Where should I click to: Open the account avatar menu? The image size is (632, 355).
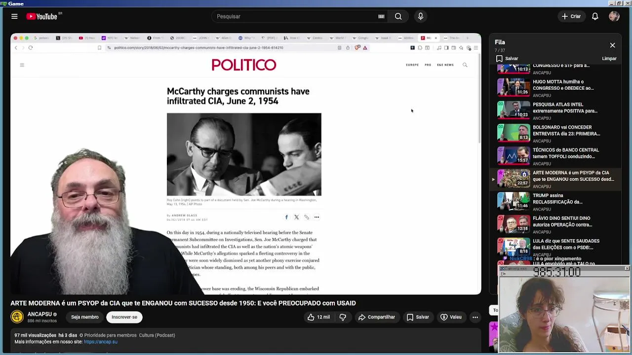click(614, 16)
